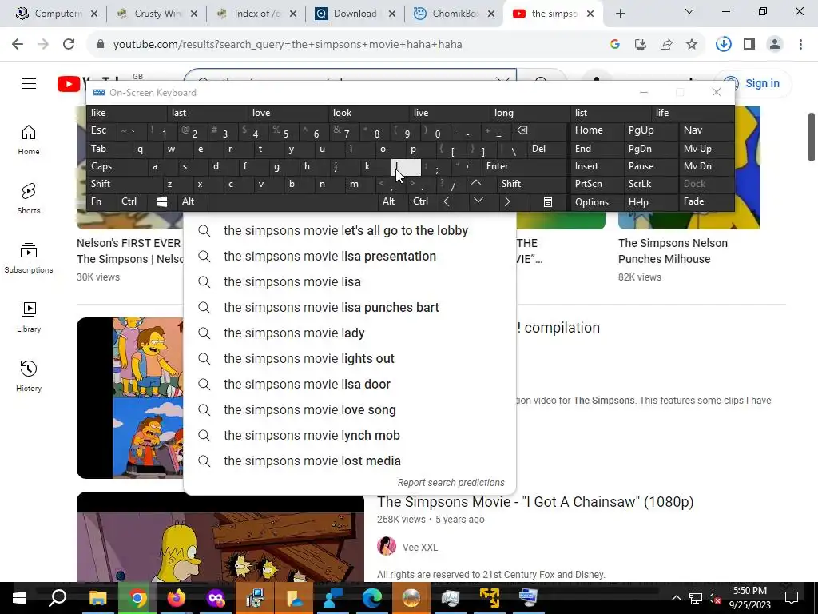
Task: Show hidden system tray icons
Action: pyautogui.click(x=676, y=598)
